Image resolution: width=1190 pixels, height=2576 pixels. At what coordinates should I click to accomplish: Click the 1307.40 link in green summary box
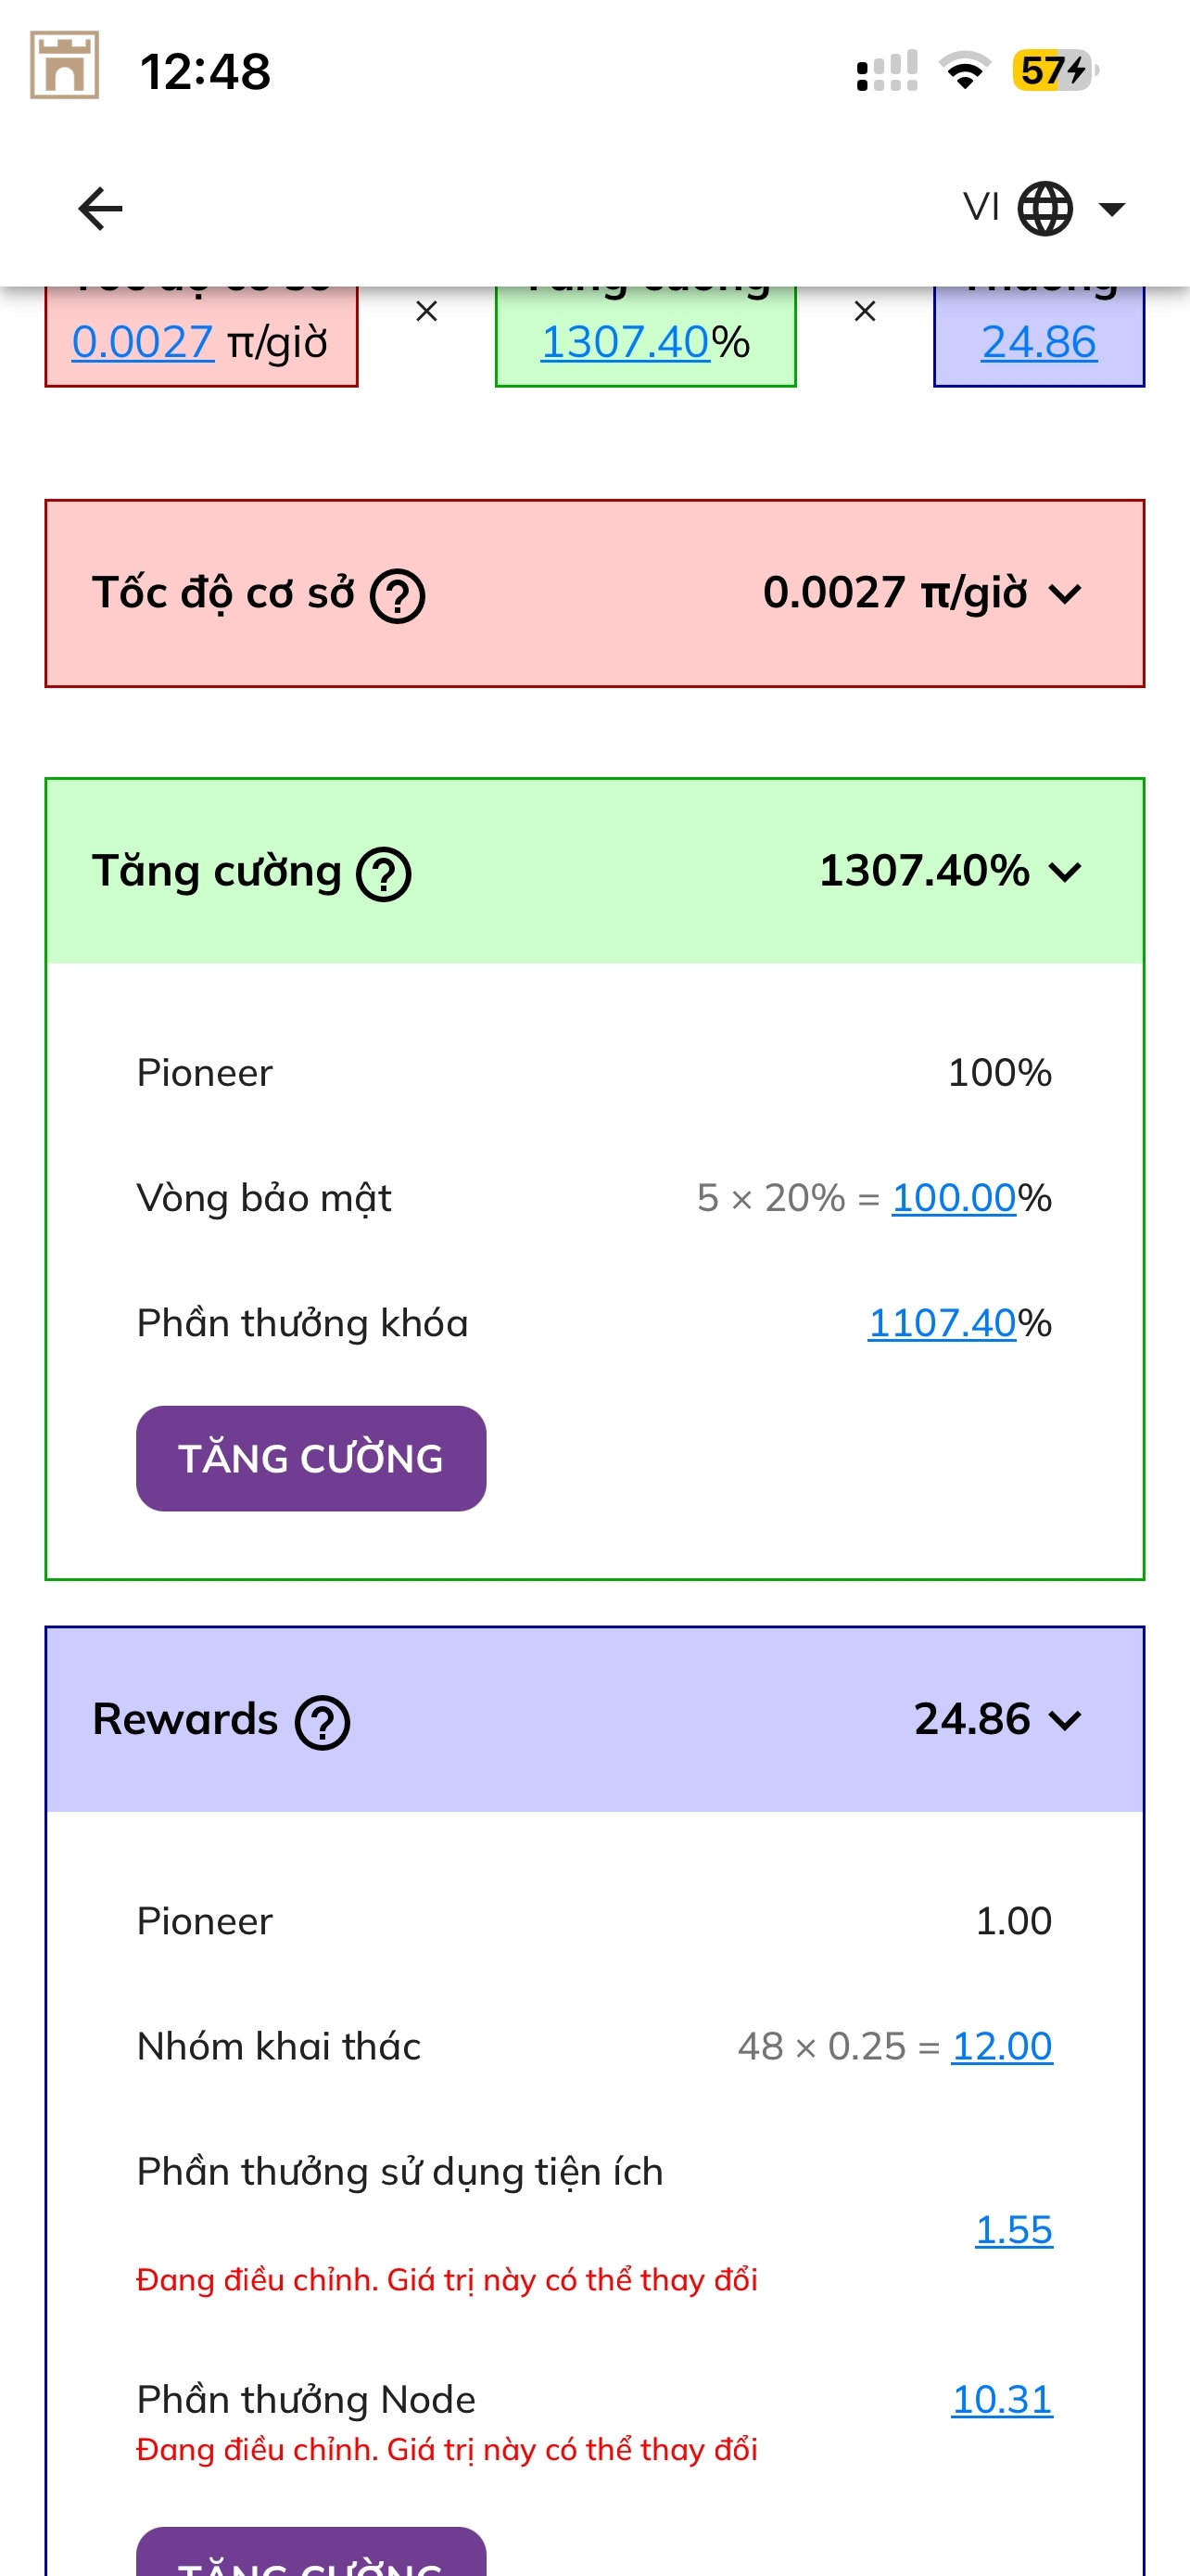pos(625,342)
